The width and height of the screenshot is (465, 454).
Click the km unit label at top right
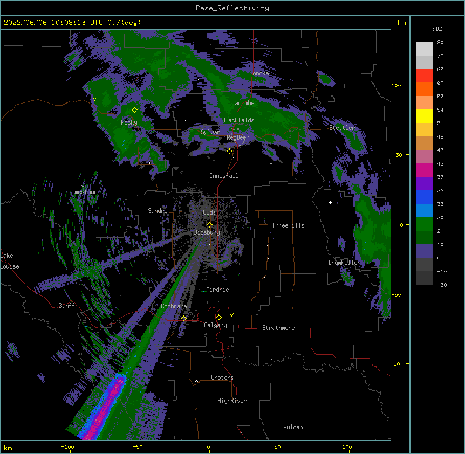tap(401, 23)
